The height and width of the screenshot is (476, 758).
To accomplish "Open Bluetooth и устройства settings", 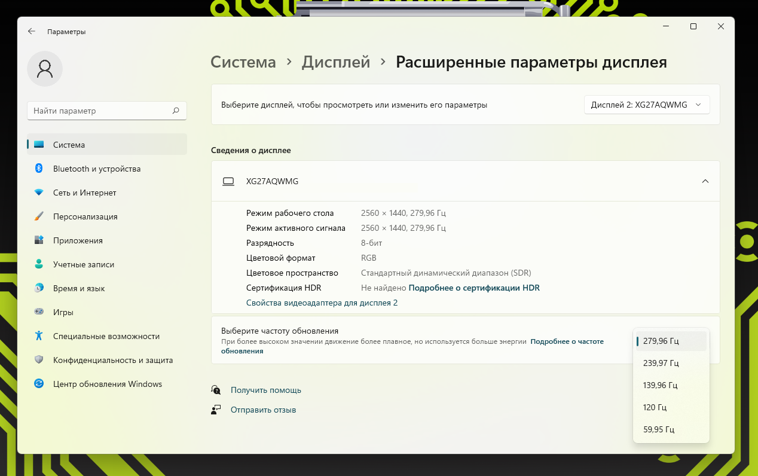I will 96,169.
